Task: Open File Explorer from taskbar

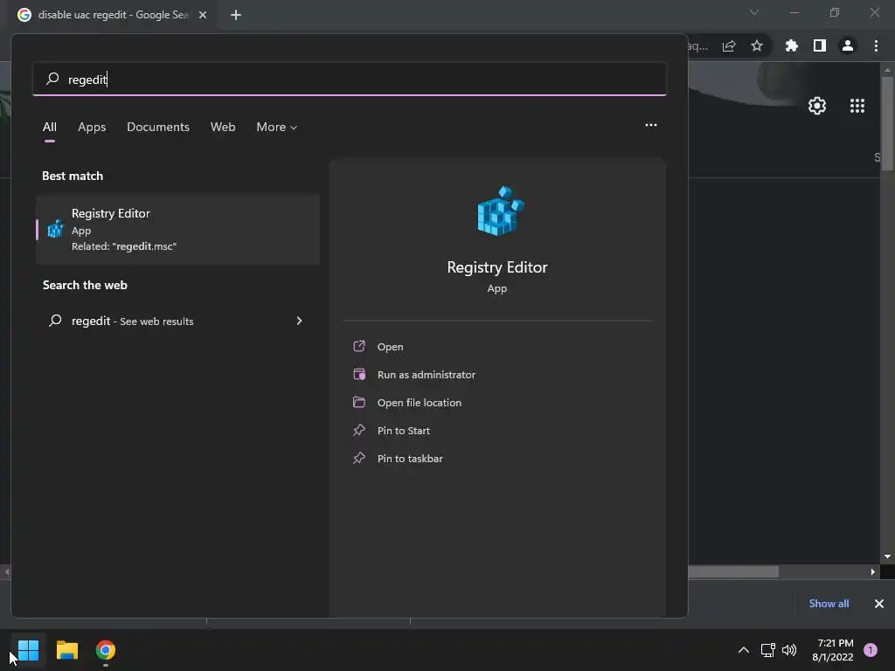Action: [66, 650]
